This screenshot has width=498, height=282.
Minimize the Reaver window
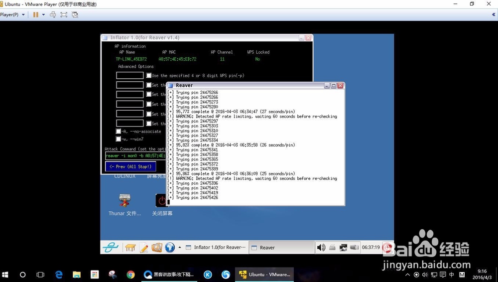(327, 86)
